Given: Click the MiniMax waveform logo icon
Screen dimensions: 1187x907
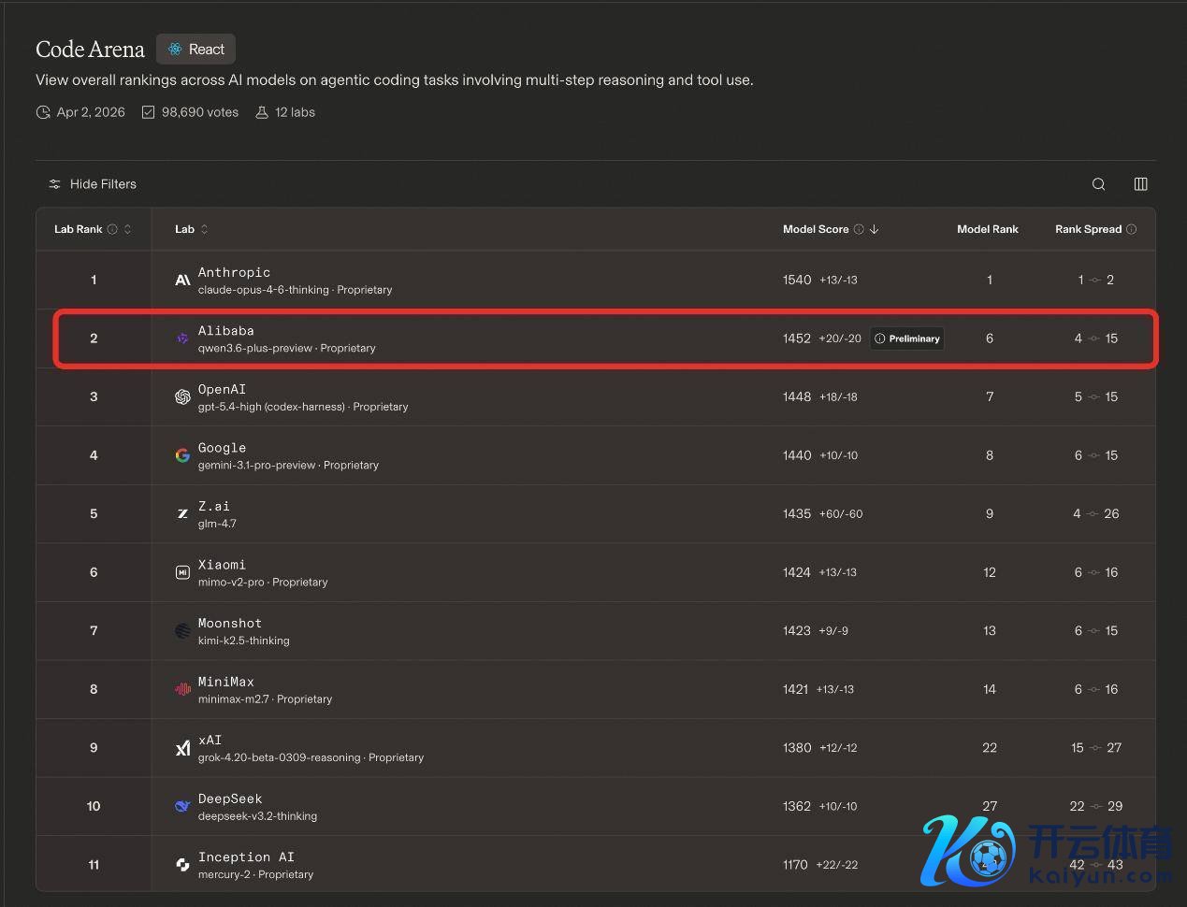Looking at the screenshot, I should 182,689.
